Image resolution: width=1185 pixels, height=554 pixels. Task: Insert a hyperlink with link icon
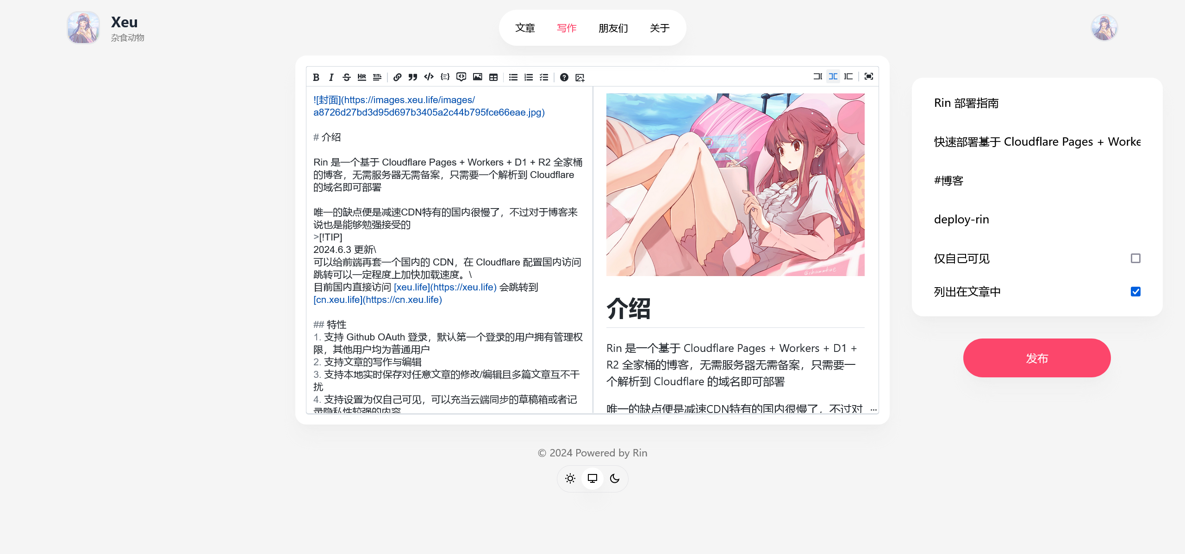click(x=397, y=77)
